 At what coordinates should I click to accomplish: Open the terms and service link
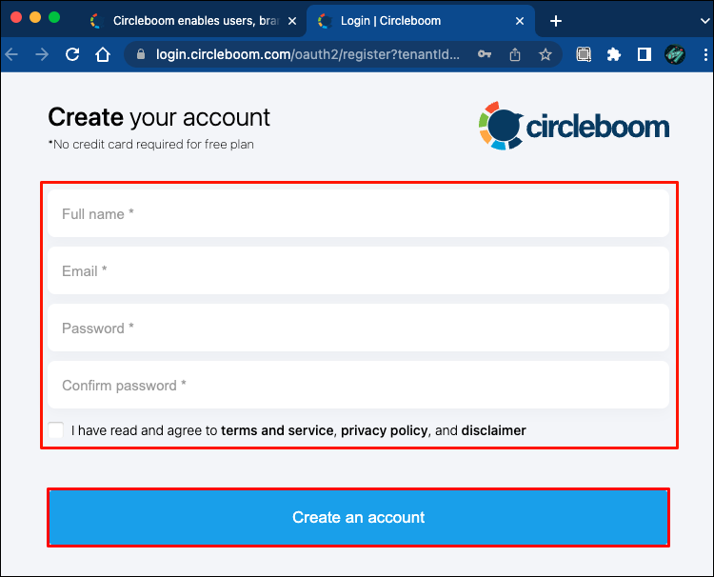[277, 430]
